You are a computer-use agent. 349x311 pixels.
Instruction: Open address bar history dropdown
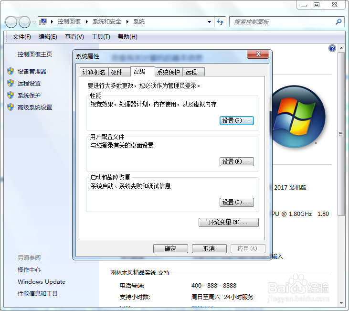click(209, 22)
